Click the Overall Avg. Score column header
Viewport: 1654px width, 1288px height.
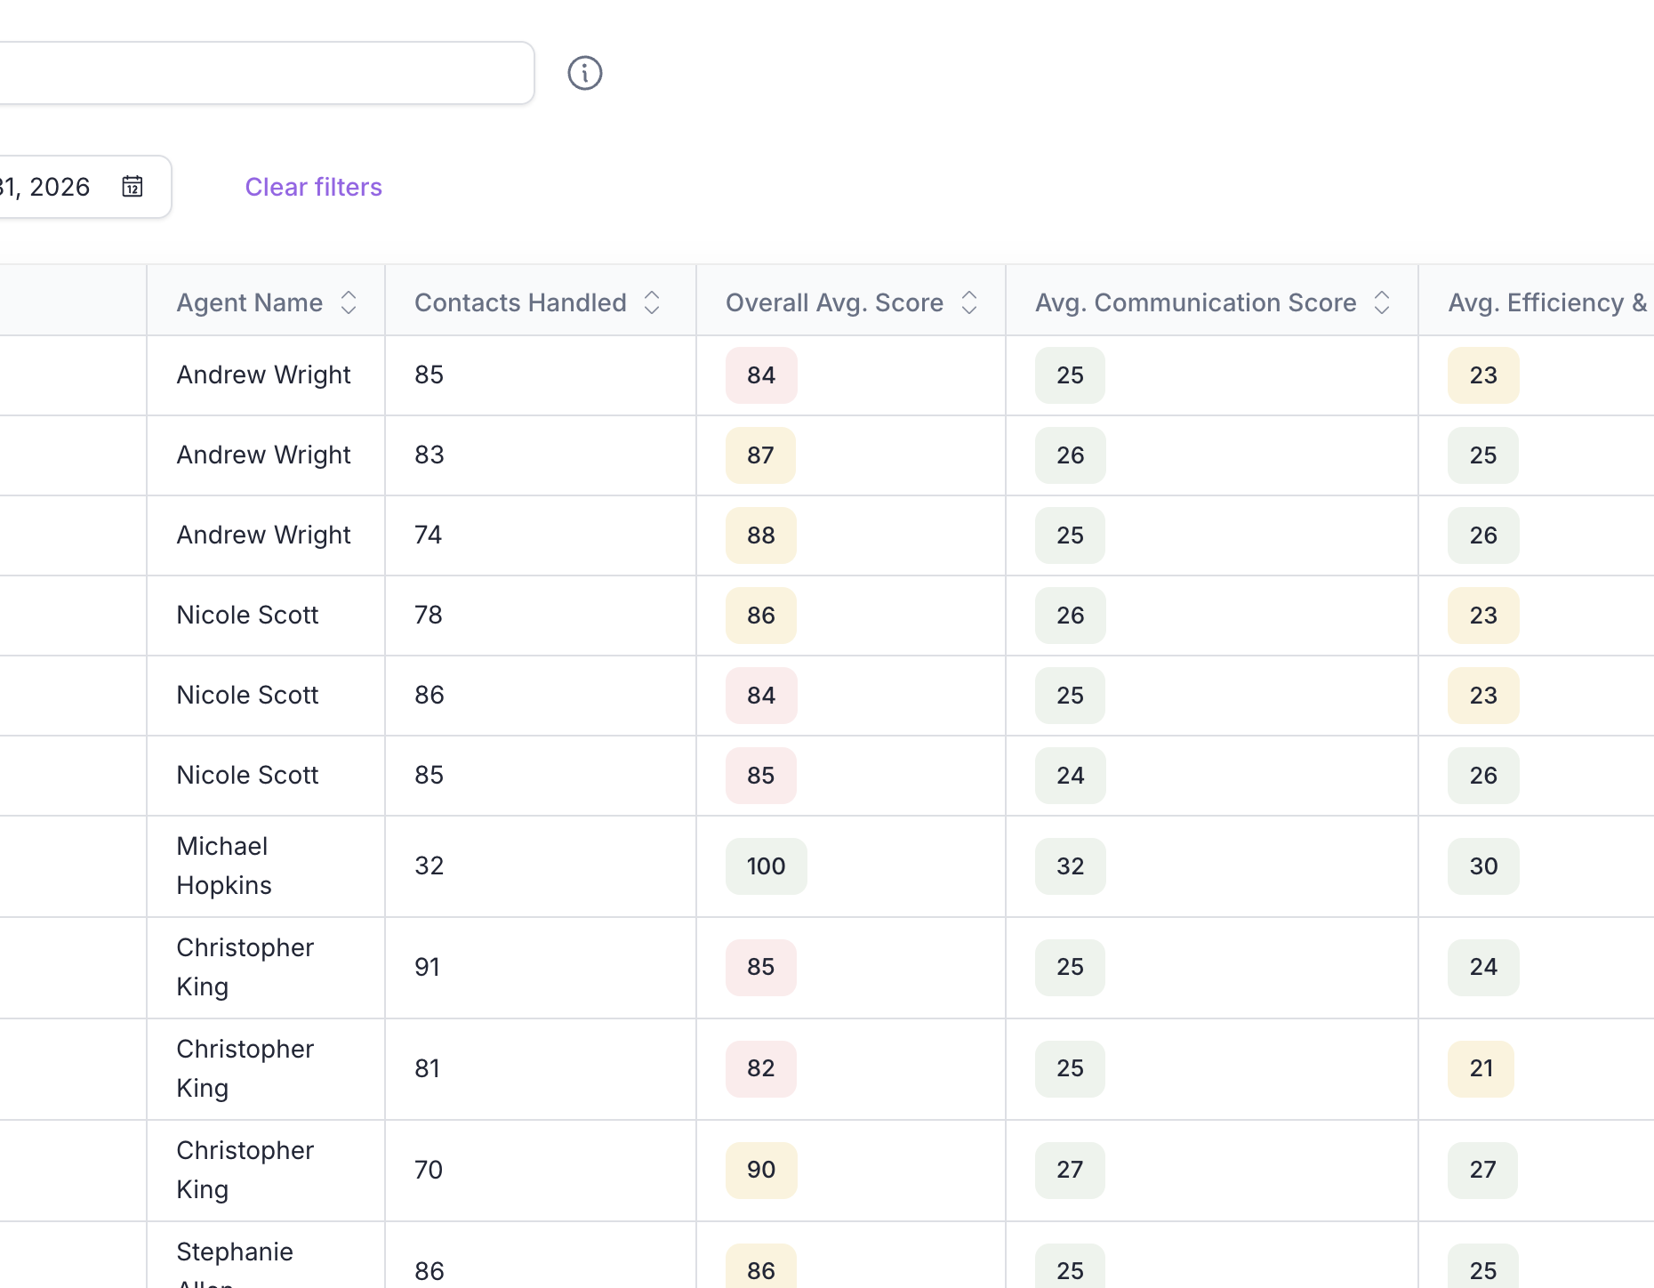tap(834, 302)
